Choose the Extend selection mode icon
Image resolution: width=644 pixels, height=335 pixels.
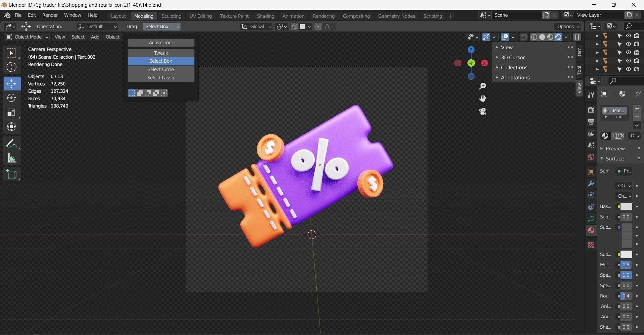[x=140, y=93]
